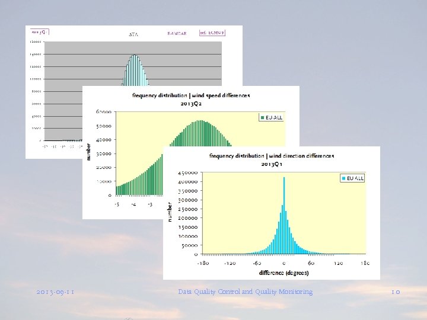Click the '2013Q1' subtitle of direction chart

coord(272,164)
